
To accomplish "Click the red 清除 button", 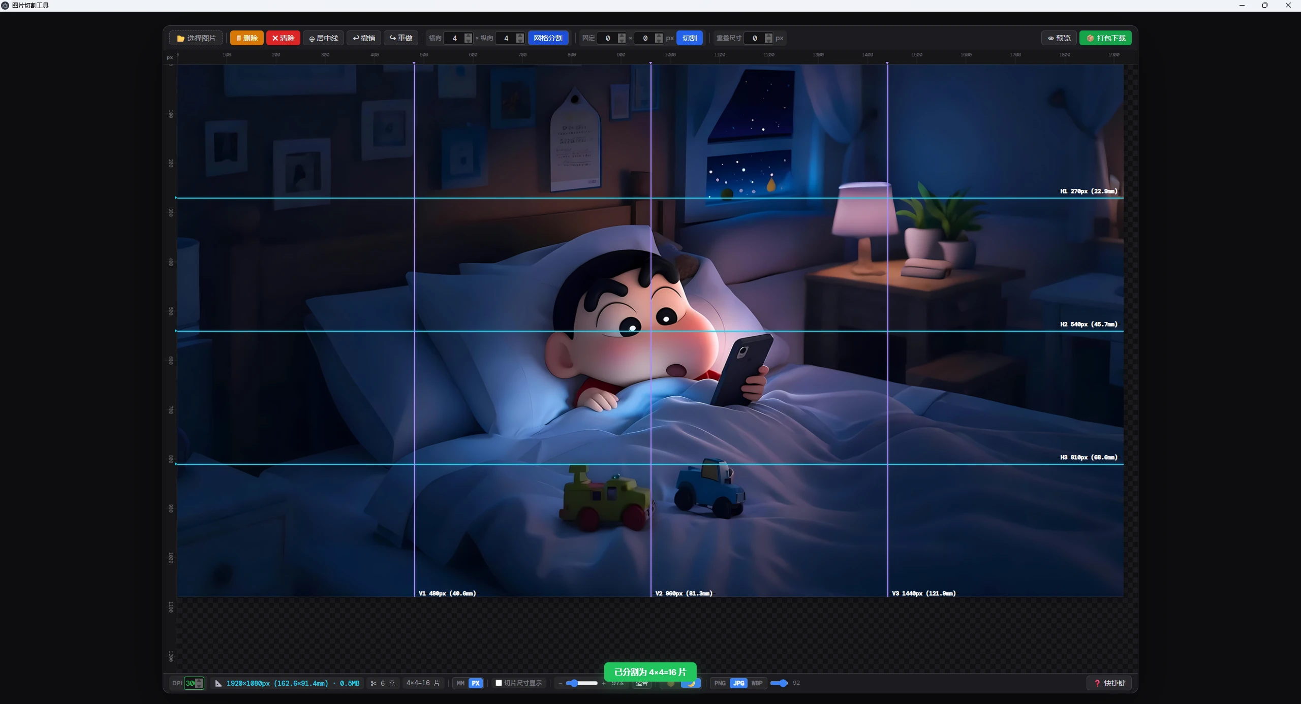I will [283, 38].
